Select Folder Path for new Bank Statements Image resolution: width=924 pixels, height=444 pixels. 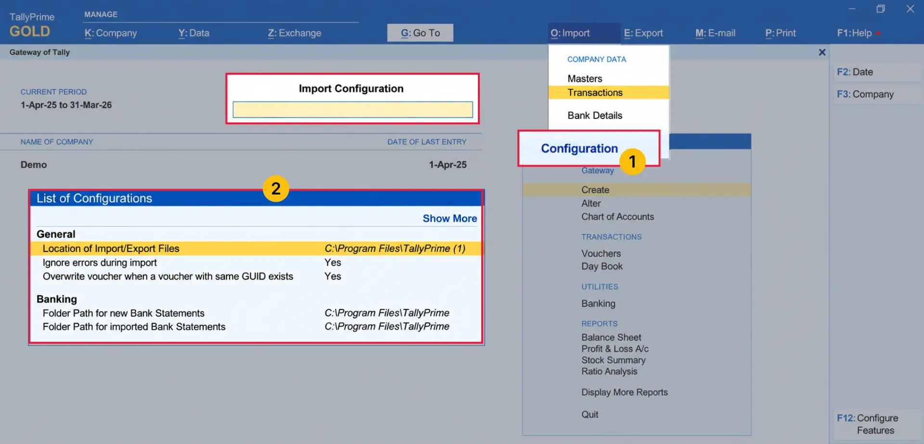coord(256,313)
